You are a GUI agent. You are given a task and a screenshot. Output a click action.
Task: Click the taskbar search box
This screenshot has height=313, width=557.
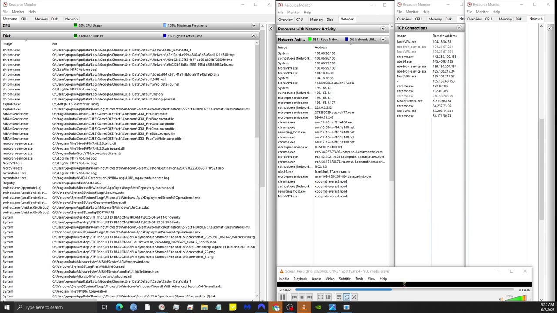56,307
